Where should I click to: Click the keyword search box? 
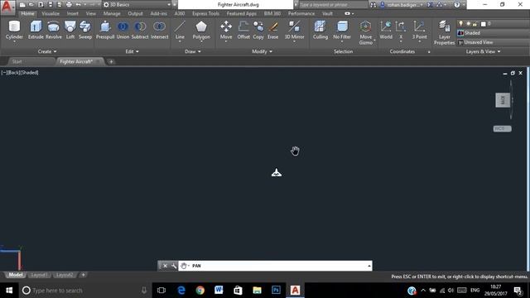coord(333,5)
